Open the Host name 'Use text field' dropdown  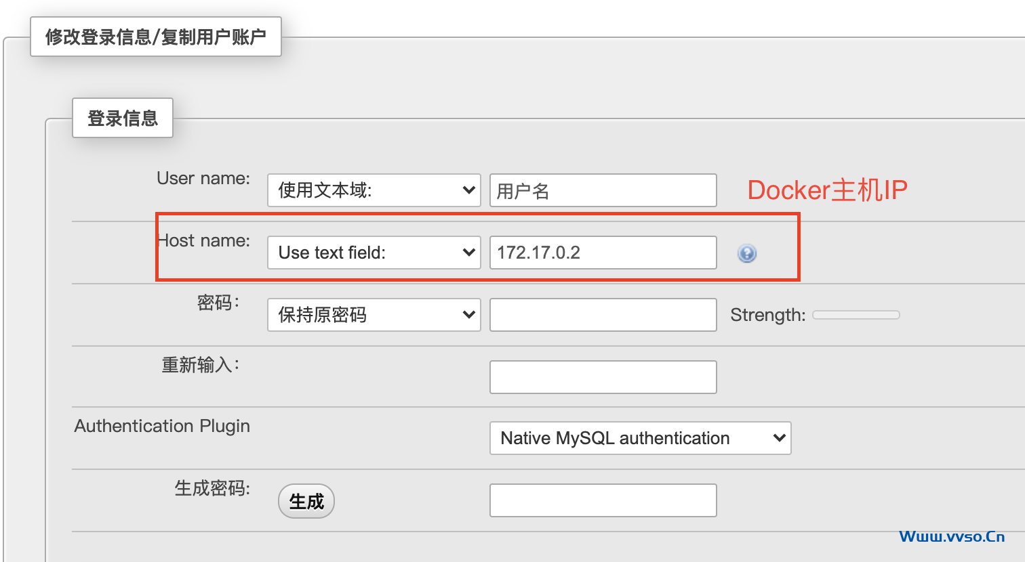coord(374,253)
